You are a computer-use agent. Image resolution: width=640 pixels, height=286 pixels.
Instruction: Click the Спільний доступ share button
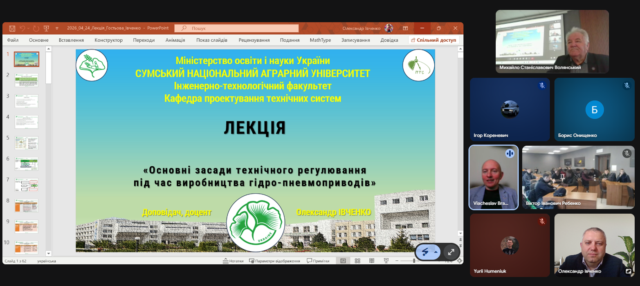pyautogui.click(x=433, y=40)
